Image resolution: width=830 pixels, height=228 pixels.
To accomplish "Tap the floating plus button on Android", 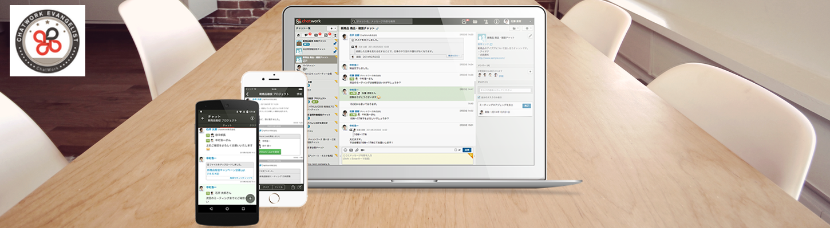I will point(250,198).
